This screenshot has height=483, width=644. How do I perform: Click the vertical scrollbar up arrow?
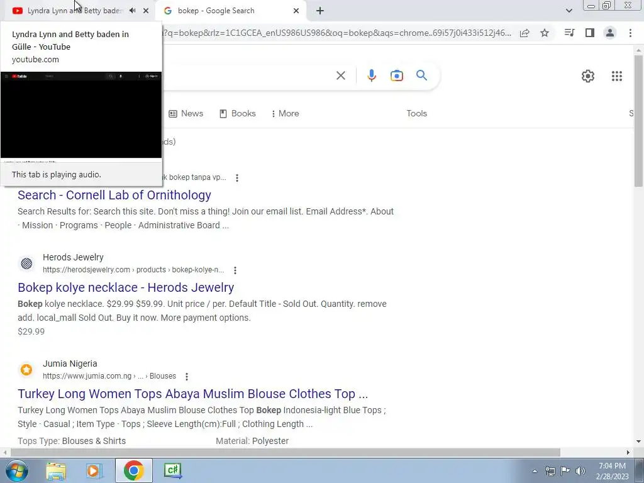click(x=639, y=50)
